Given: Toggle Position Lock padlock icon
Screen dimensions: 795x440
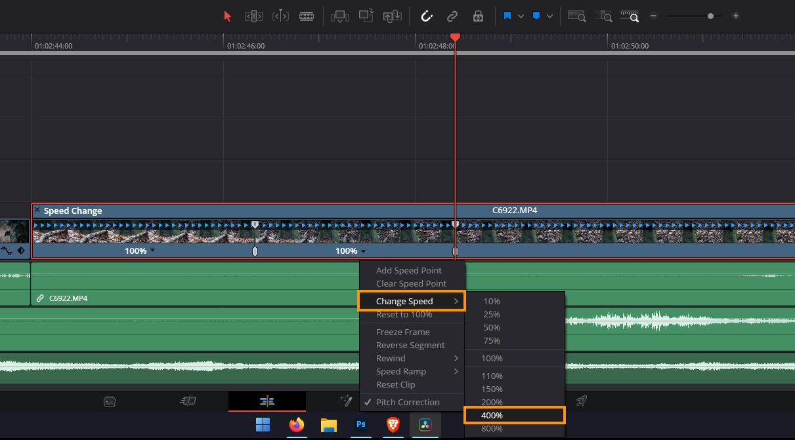Looking at the screenshot, I should [479, 16].
